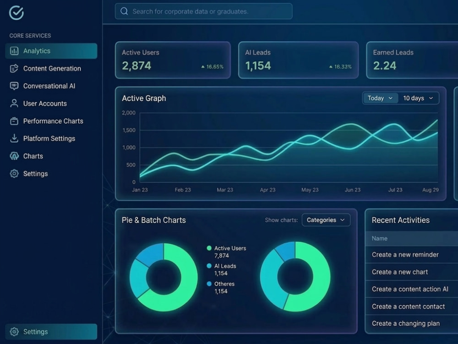Click the 'Otheres 1,154' legend label

[x=224, y=287]
